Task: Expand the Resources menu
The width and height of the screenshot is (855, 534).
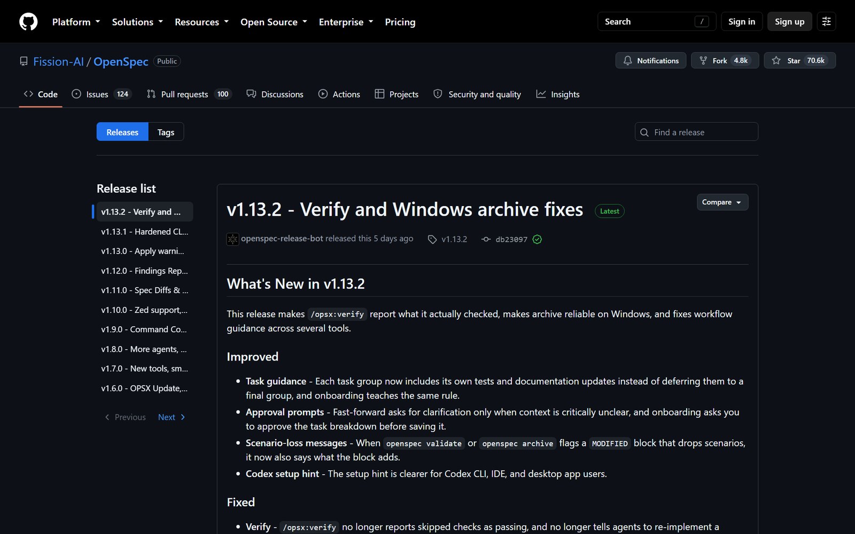Action: (x=201, y=22)
